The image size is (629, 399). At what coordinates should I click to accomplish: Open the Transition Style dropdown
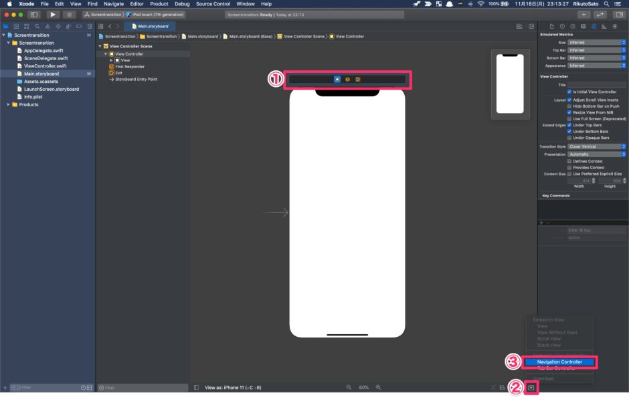coord(598,146)
